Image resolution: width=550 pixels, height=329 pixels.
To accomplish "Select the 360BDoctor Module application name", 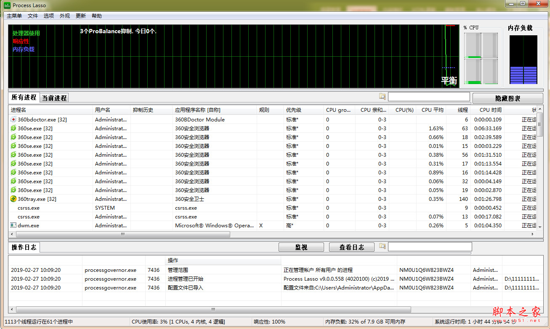I will tap(200, 119).
